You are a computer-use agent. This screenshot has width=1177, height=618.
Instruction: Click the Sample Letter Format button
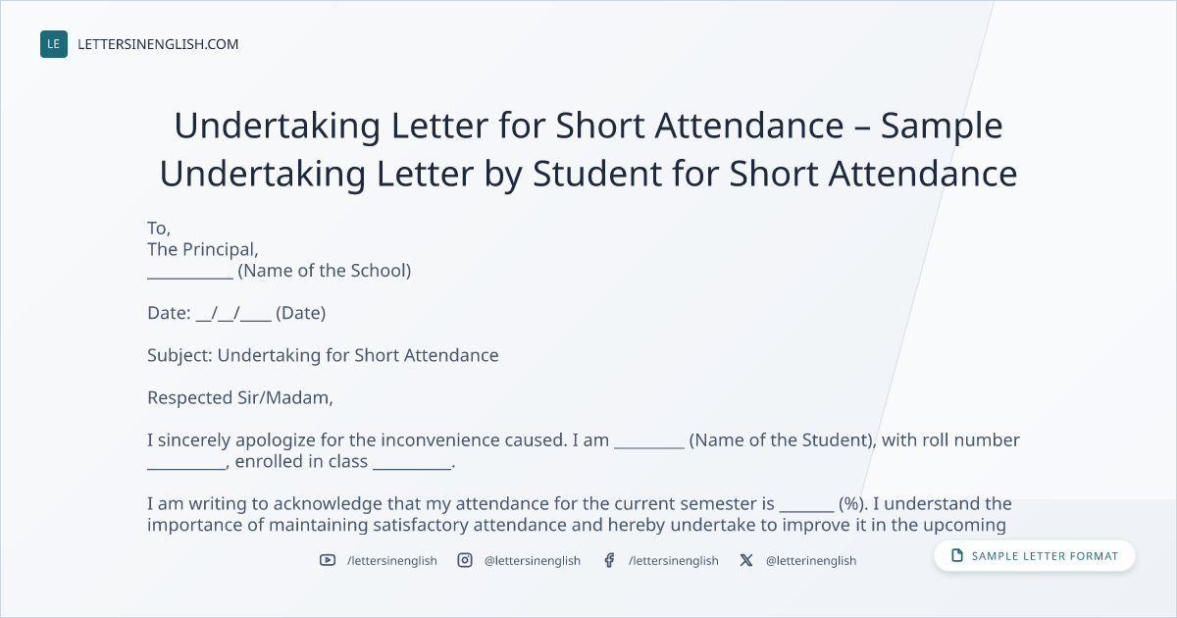point(1035,556)
